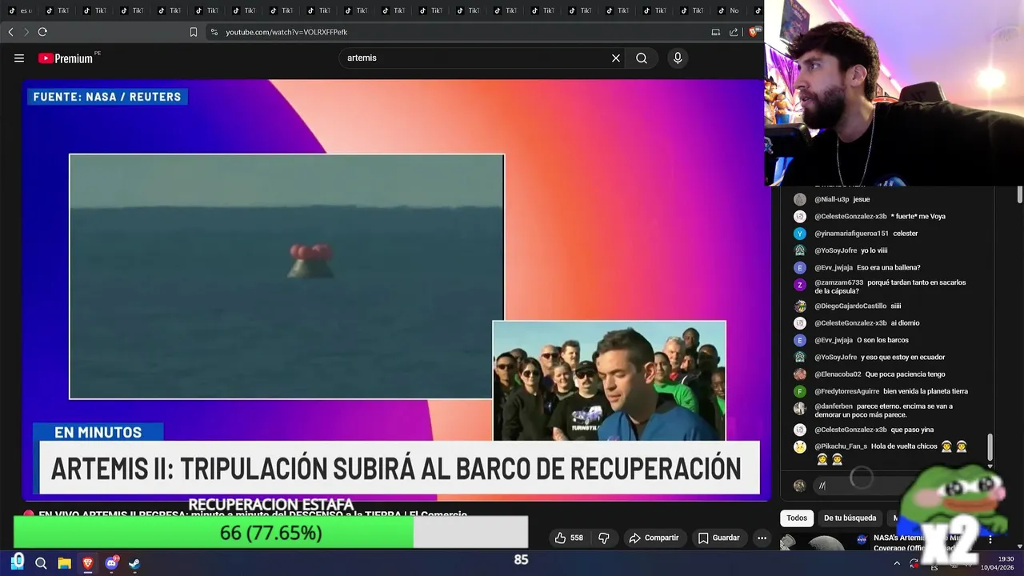Click @zamzam6733's purple Z avatar

[799, 285]
